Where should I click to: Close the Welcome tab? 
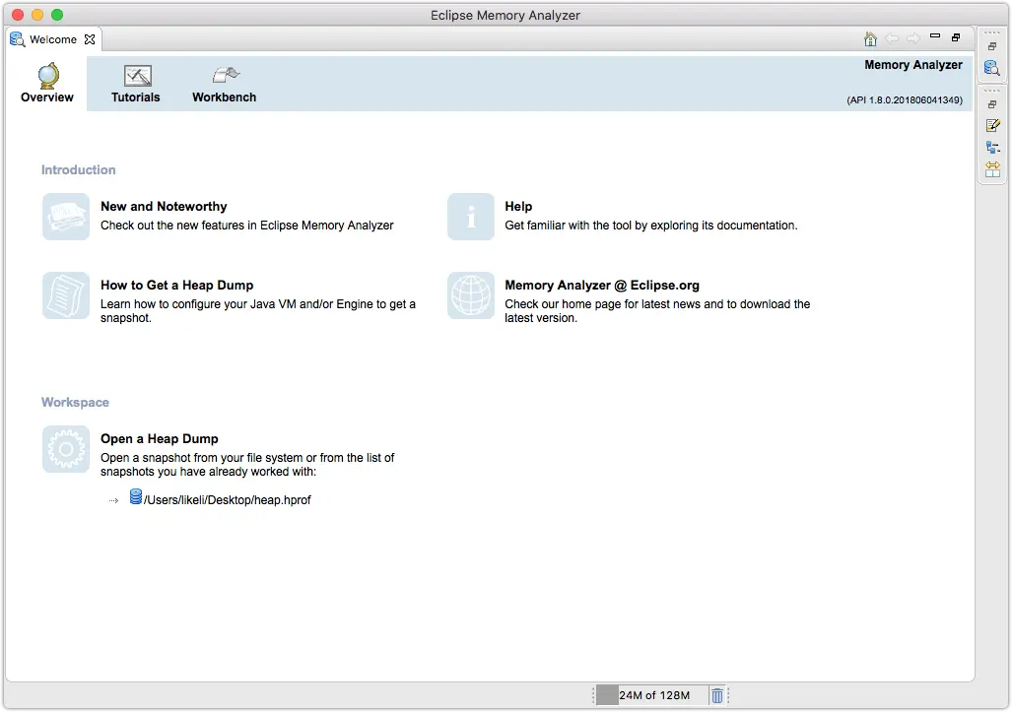pyautogui.click(x=90, y=39)
